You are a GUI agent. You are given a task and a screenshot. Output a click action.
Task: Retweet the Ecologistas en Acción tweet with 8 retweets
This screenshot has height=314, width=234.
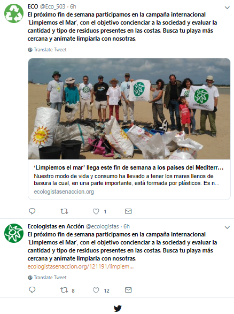(64, 290)
